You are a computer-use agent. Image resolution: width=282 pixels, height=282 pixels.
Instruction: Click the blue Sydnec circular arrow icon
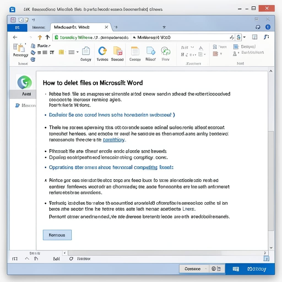(102, 51)
